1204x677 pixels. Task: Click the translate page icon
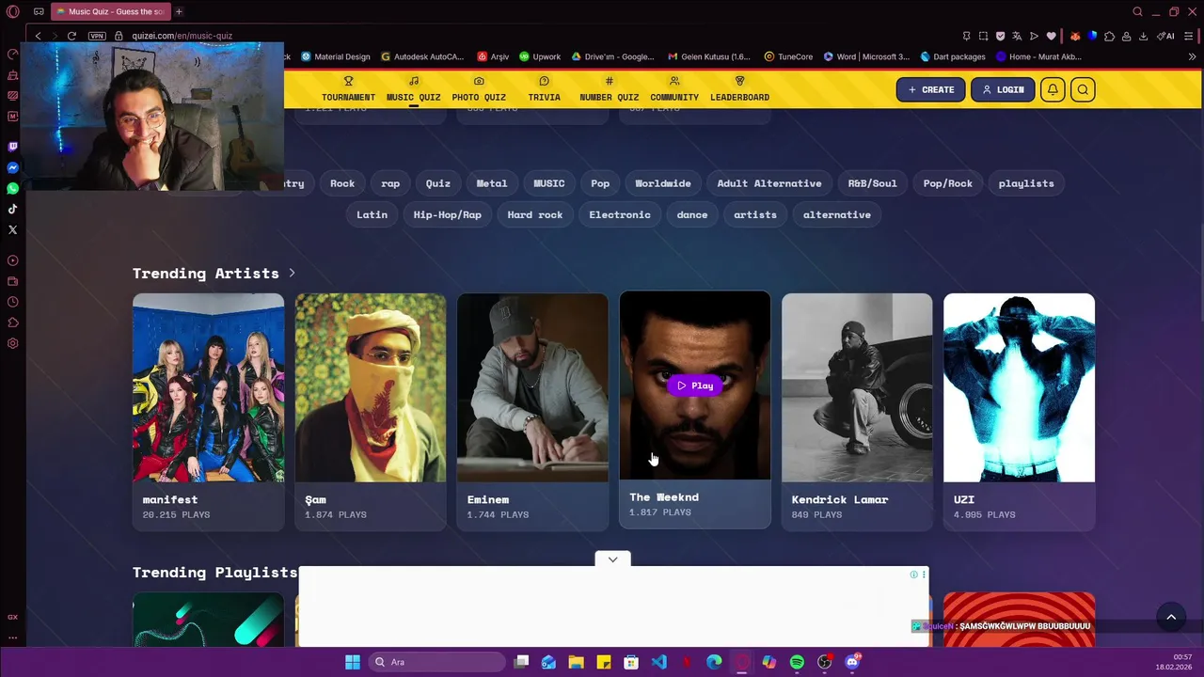point(1017,36)
